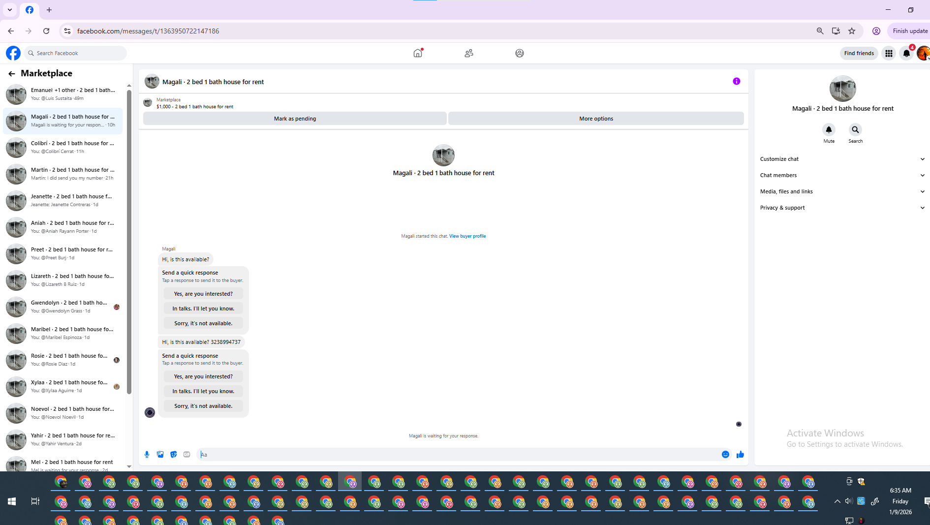Open Aniah conversation

pos(63,227)
